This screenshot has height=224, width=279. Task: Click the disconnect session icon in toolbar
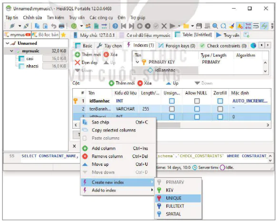(26, 26)
